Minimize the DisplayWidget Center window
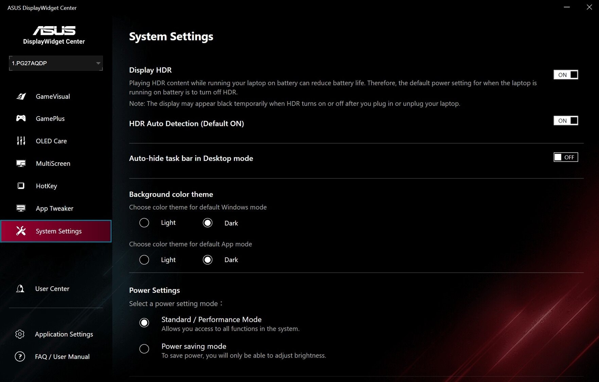This screenshot has width=599, height=382. [567, 7]
